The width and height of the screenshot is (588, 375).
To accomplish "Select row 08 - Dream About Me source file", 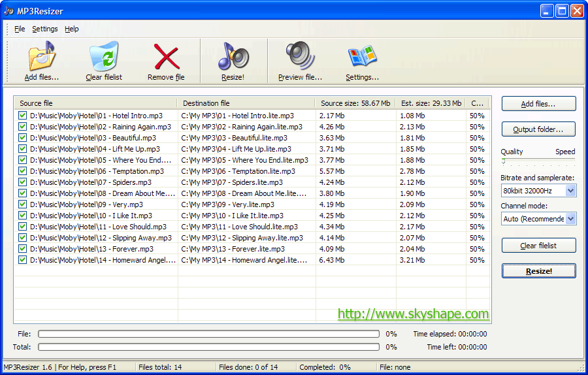I will (103, 193).
